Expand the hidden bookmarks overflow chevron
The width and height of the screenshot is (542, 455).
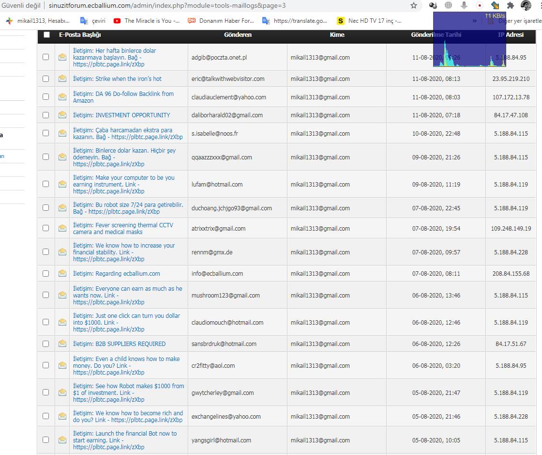[x=474, y=21]
